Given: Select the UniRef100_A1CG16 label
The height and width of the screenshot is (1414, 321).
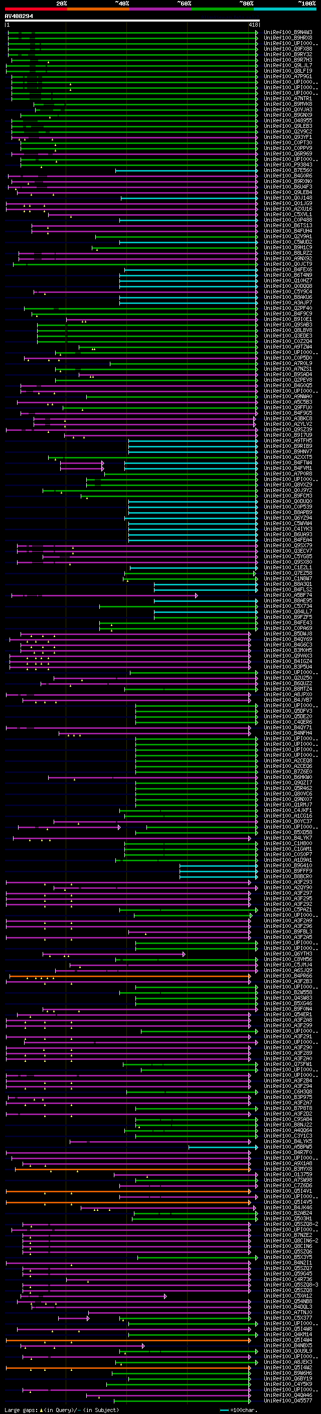Looking at the screenshot, I should 288,816.
